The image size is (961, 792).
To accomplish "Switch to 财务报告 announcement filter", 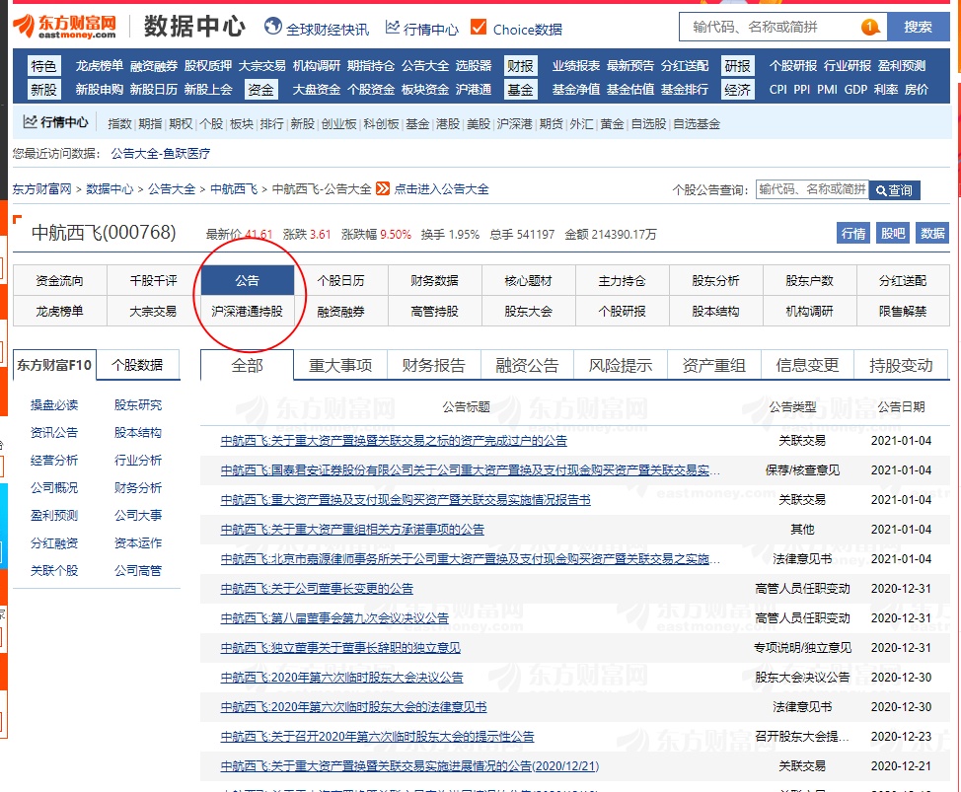I will tap(434, 366).
